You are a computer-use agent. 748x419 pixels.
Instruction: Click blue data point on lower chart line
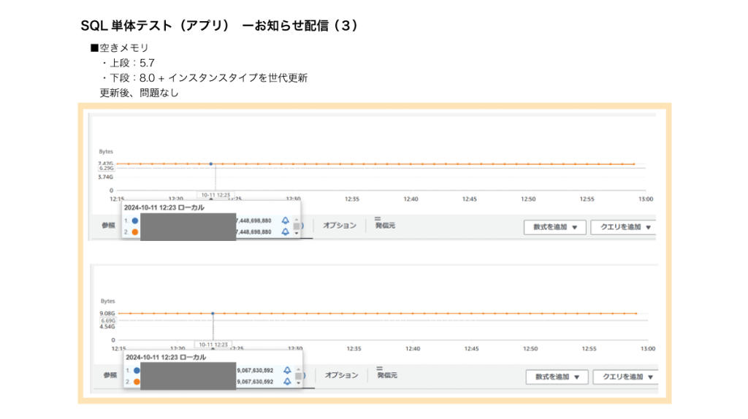(213, 313)
